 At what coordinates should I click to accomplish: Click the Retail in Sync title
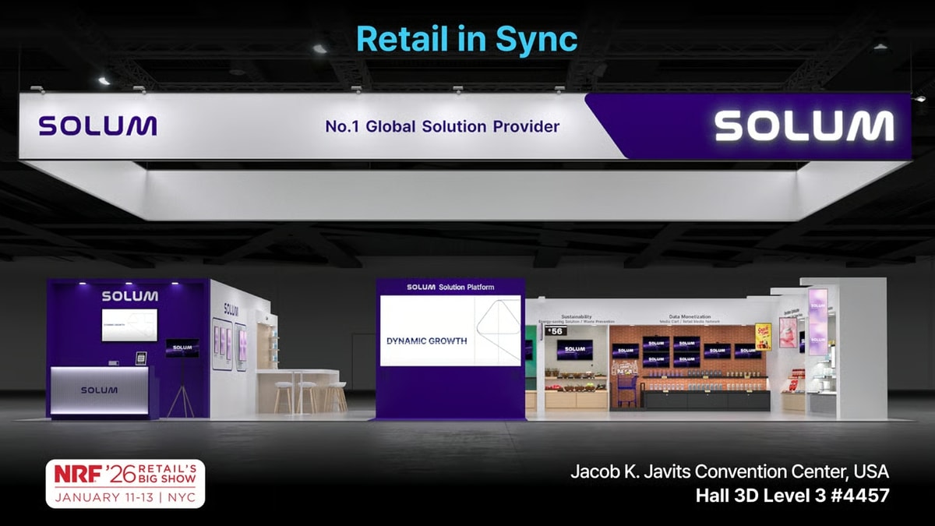[467, 39]
